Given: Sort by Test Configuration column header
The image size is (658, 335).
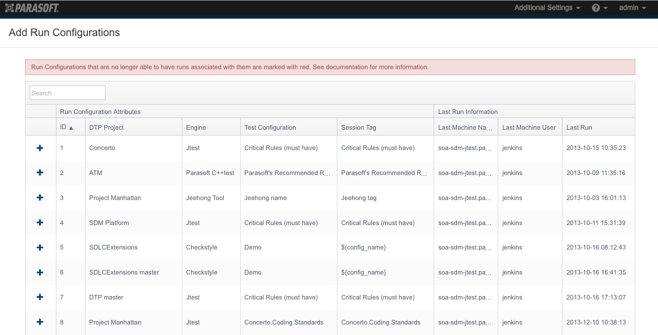Looking at the screenshot, I should click(x=288, y=127).
